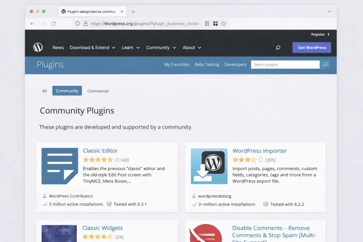Expand the Download & Extend menu
The height and width of the screenshot is (242, 363).
(92, 47)
